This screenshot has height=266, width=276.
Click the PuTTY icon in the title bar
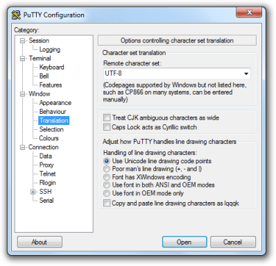coord(16,15)
